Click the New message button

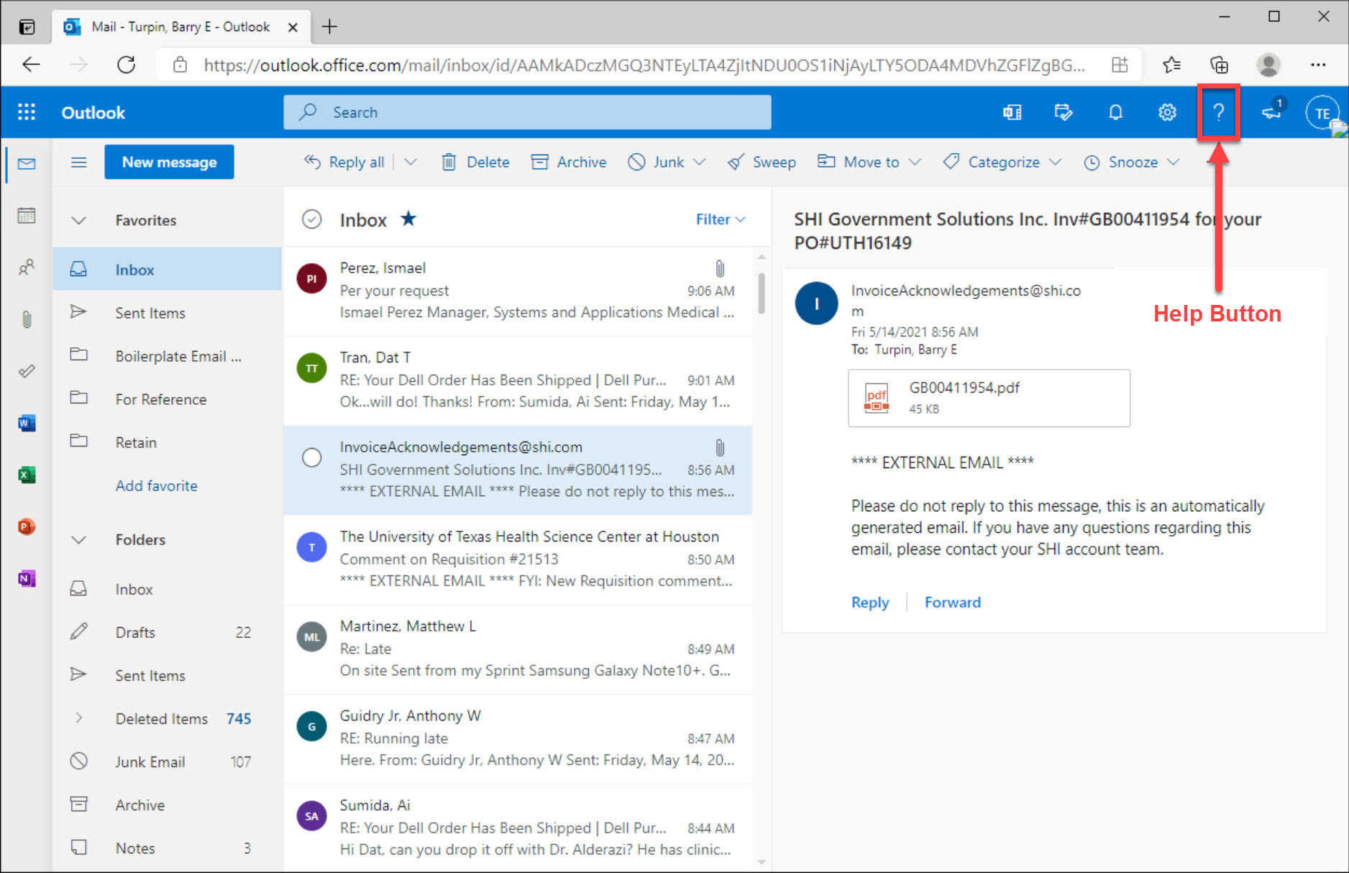(x=169, y=163)
